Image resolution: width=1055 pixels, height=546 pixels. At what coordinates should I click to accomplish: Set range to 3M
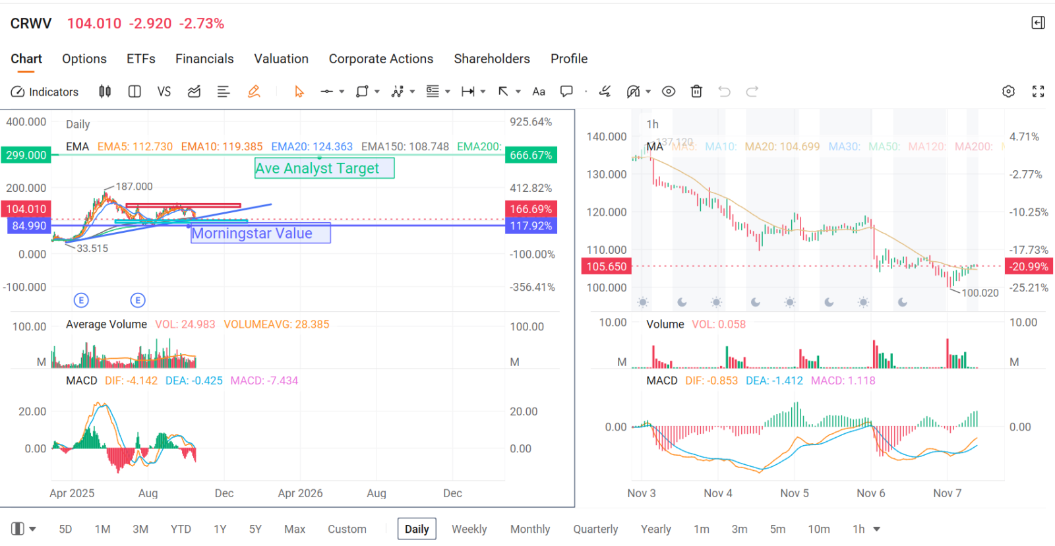click(140, 529)
